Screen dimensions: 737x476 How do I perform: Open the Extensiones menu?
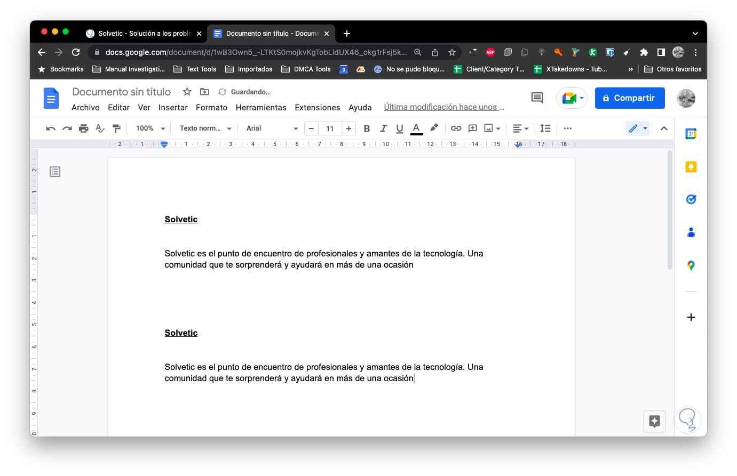pos(318,108)
